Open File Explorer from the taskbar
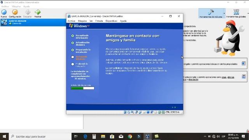Viewport: 249px width, 140px height. [x=103, y=136]
